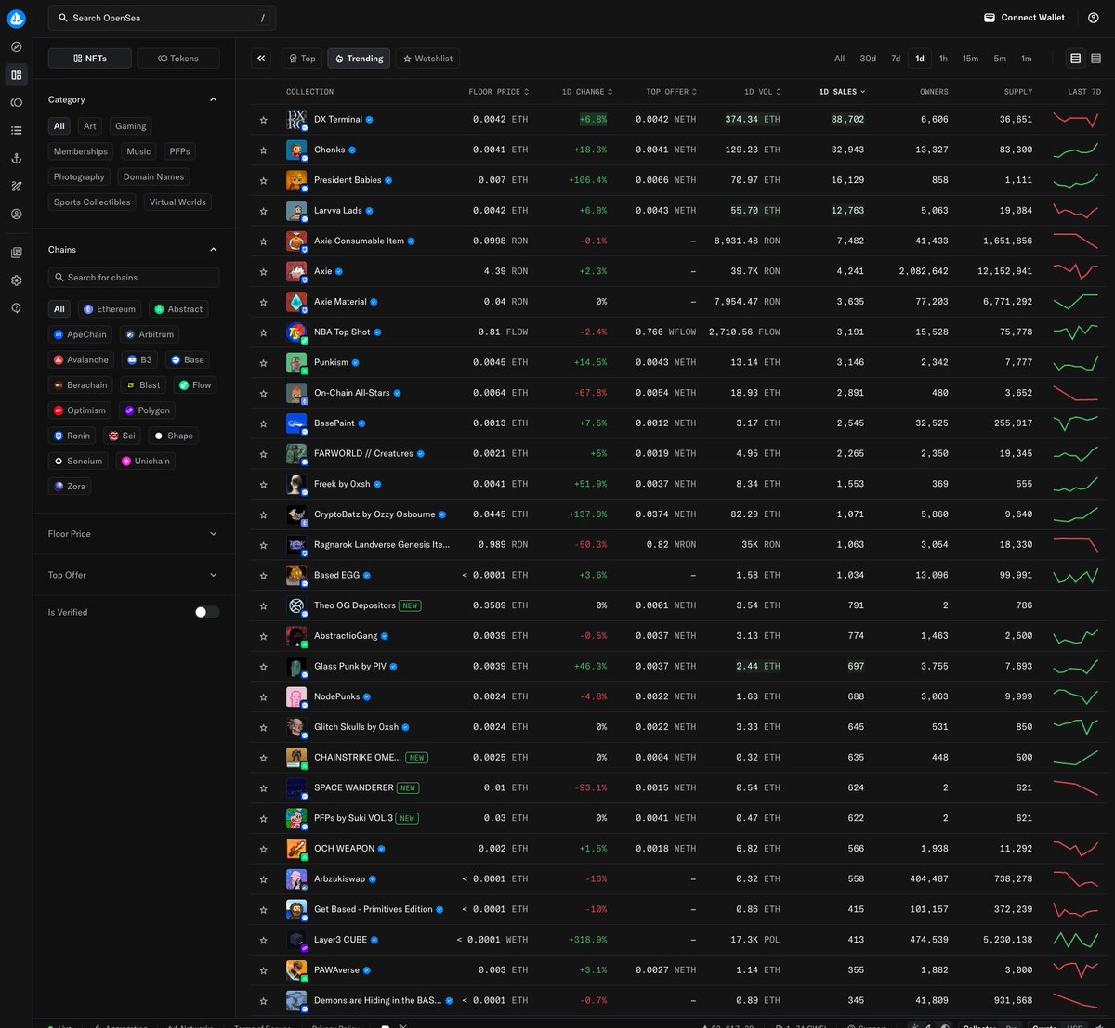Switch to the Tokens tab
Screen dimensions: 1115x1028
178,59
